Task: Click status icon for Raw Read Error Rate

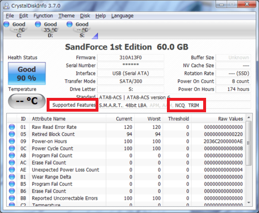Action: 12,127
